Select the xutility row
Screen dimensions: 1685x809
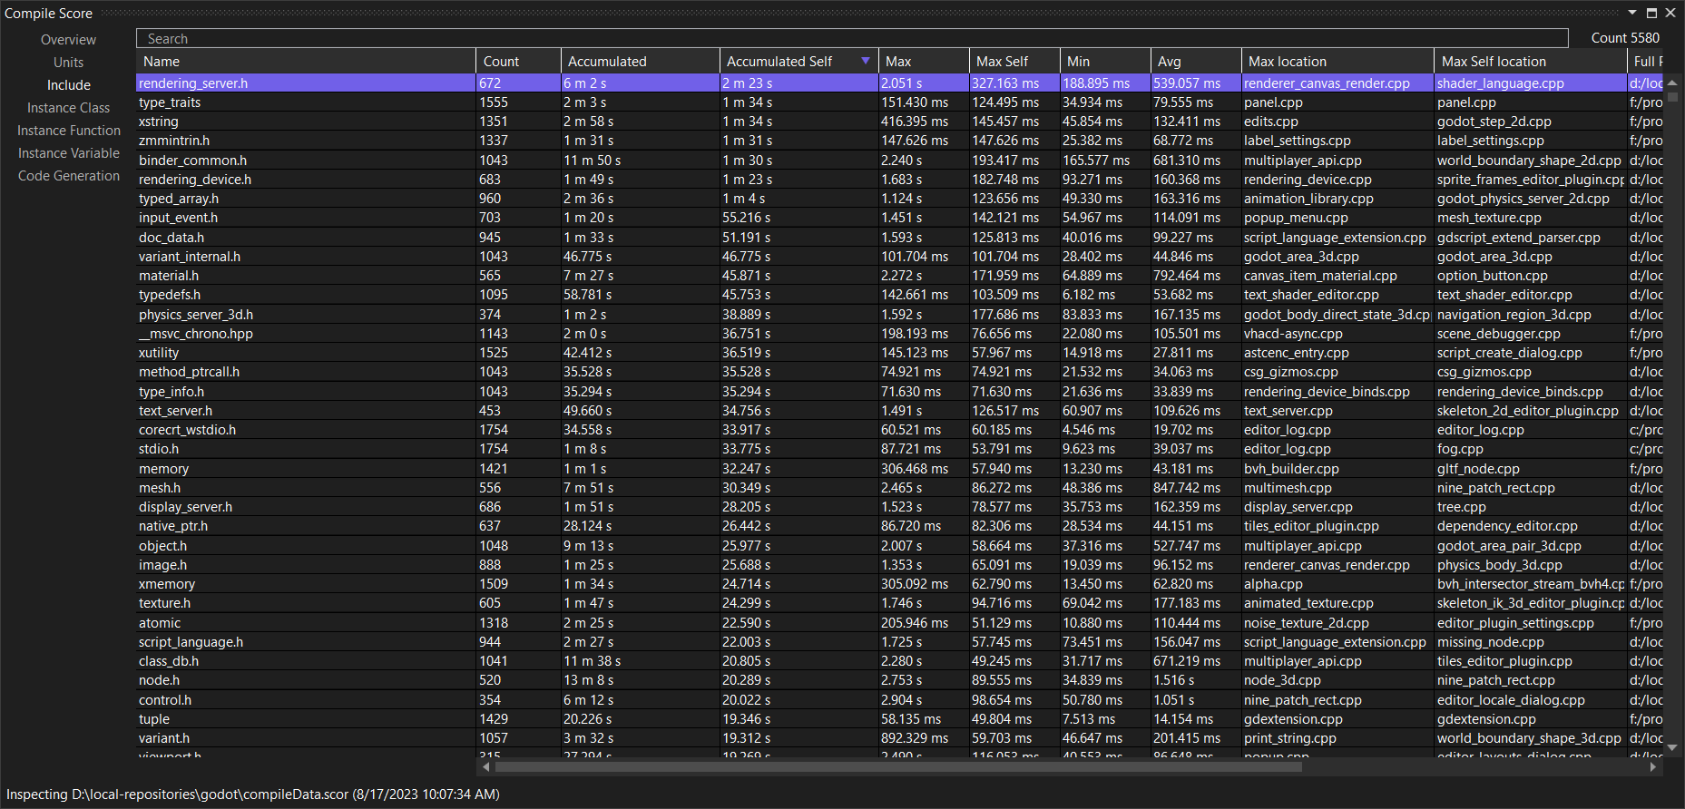point(900,353)
